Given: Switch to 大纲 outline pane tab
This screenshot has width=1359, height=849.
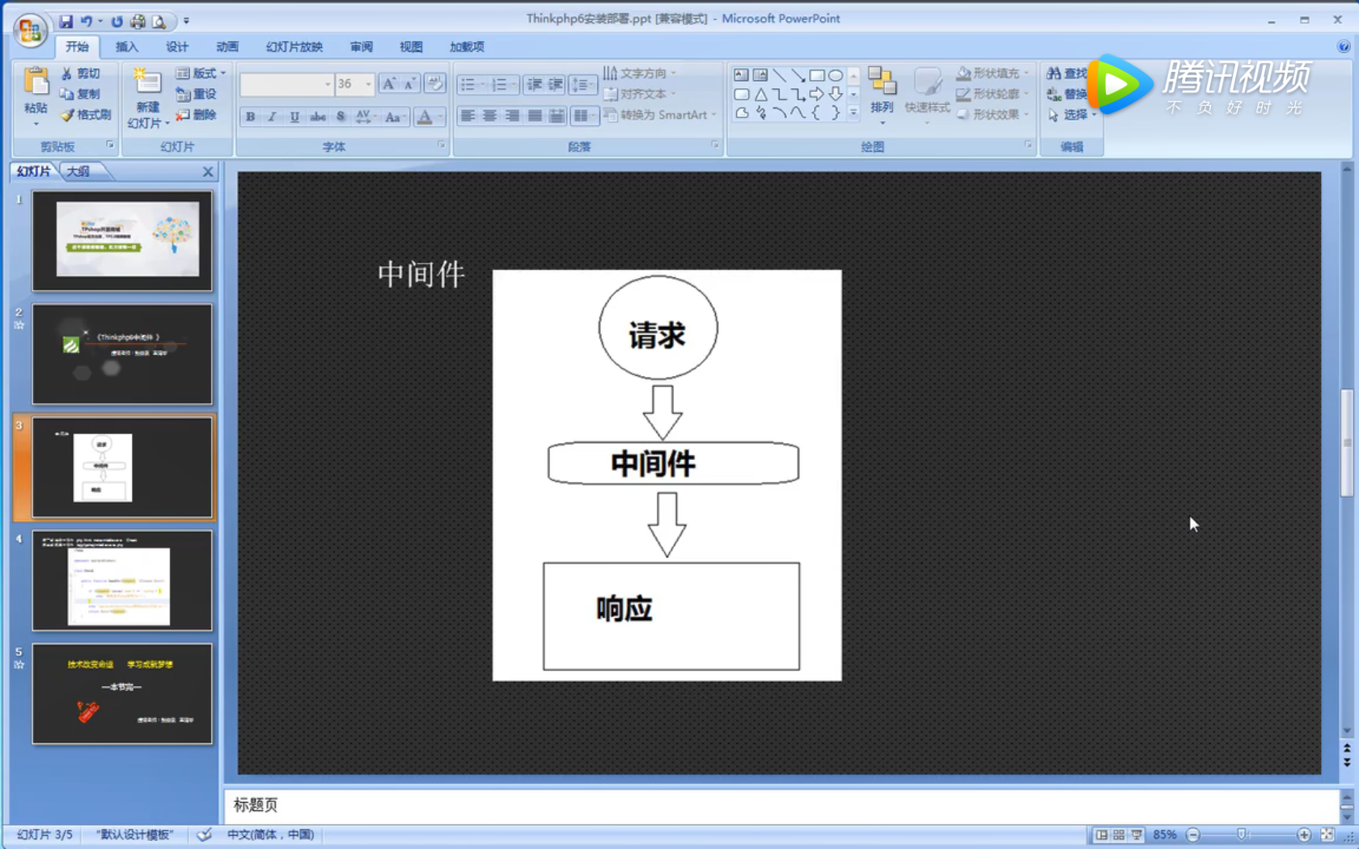Looking at the screenshot, I should (78, 171).
